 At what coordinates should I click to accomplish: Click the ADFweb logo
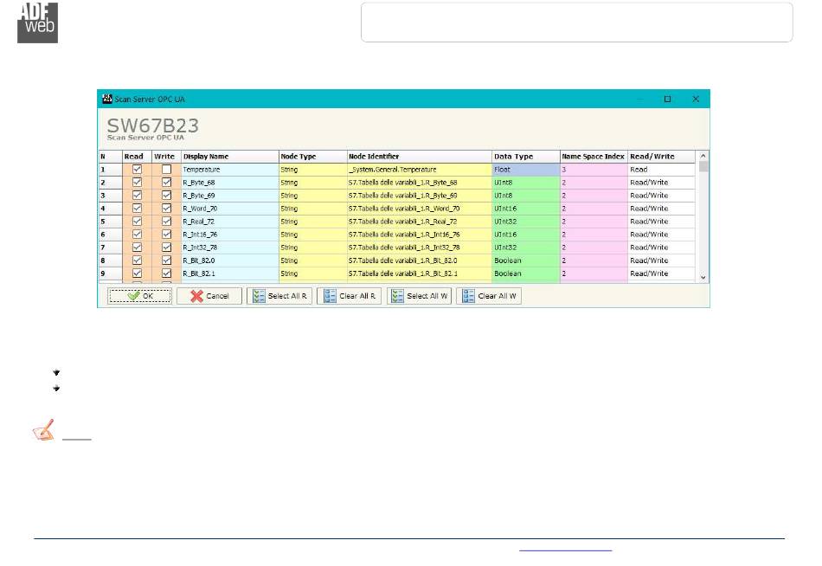[38, 23]
